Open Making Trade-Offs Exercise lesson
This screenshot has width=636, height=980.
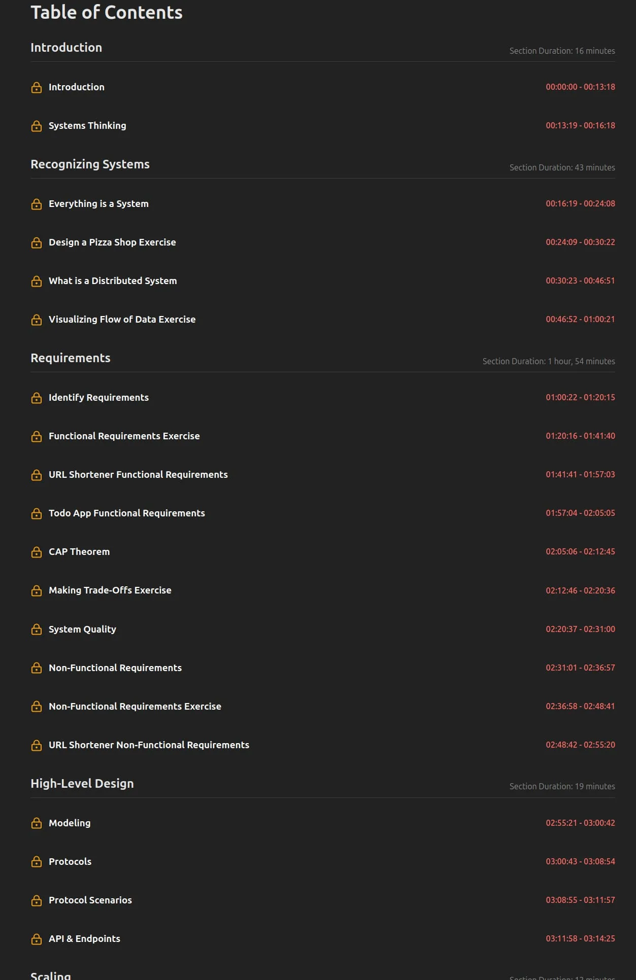coord(110,590)
